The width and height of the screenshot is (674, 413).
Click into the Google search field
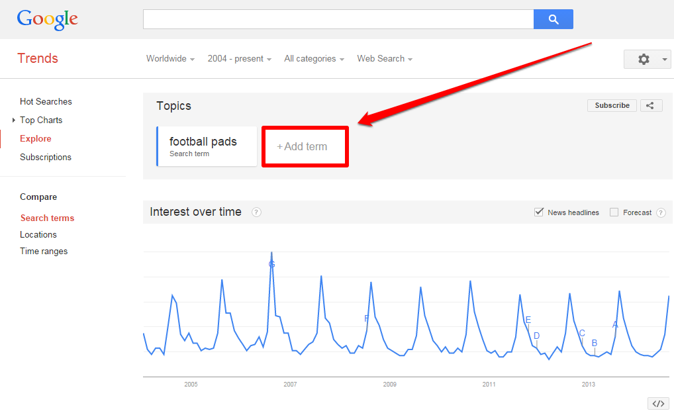pos(338,19)
